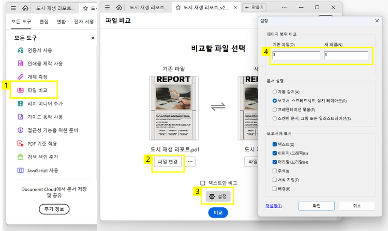Click 확인 in settings dialog

pos(317,206)
